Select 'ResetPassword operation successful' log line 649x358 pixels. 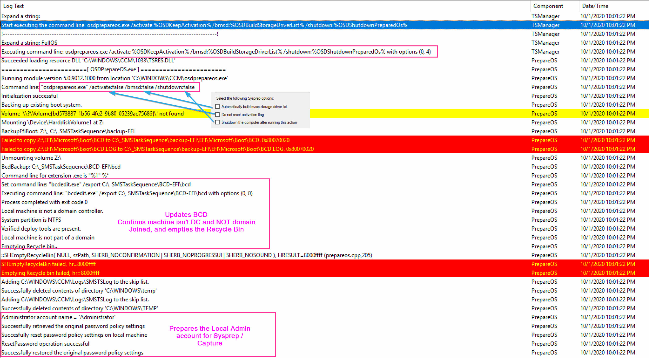click(x=45, y=344)
